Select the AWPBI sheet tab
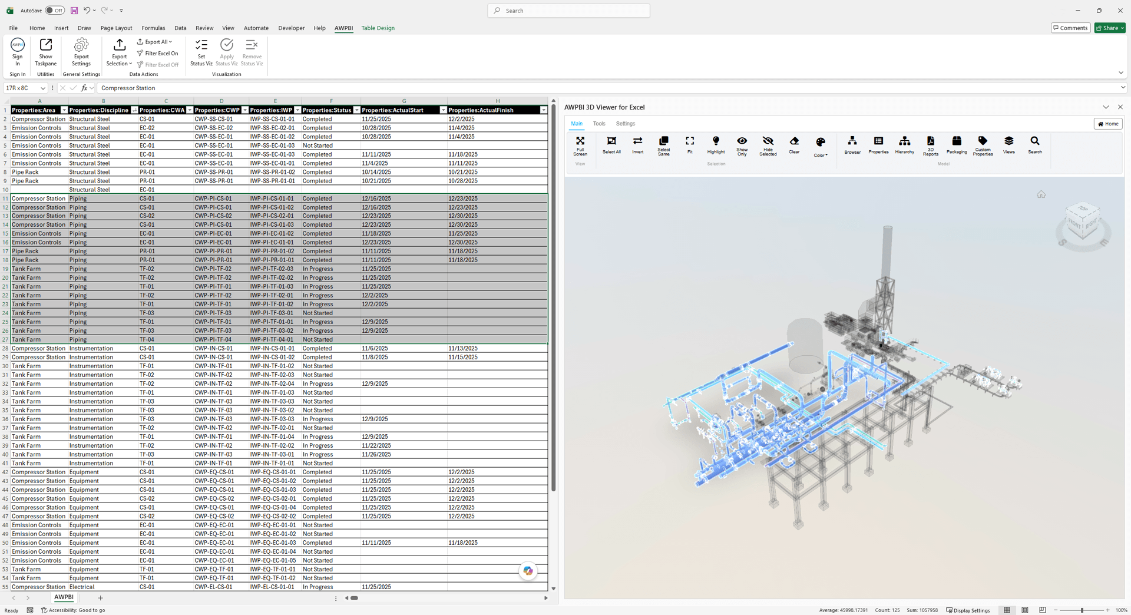 click(64, 597)
